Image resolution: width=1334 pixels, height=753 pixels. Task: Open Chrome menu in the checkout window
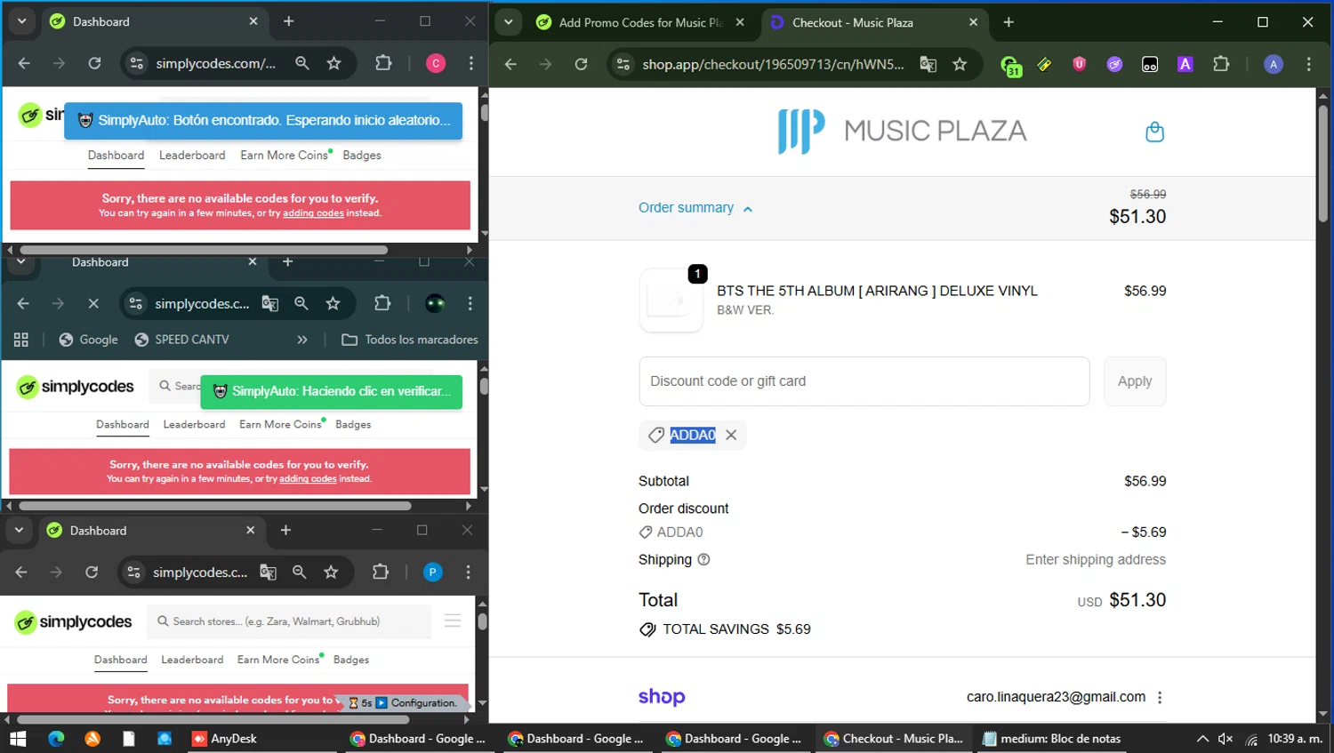pyautogui.click(x=1308, y=64)
